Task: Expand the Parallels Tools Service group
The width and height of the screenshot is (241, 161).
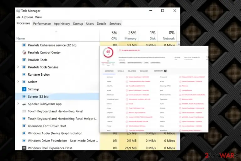Action: 18,67
